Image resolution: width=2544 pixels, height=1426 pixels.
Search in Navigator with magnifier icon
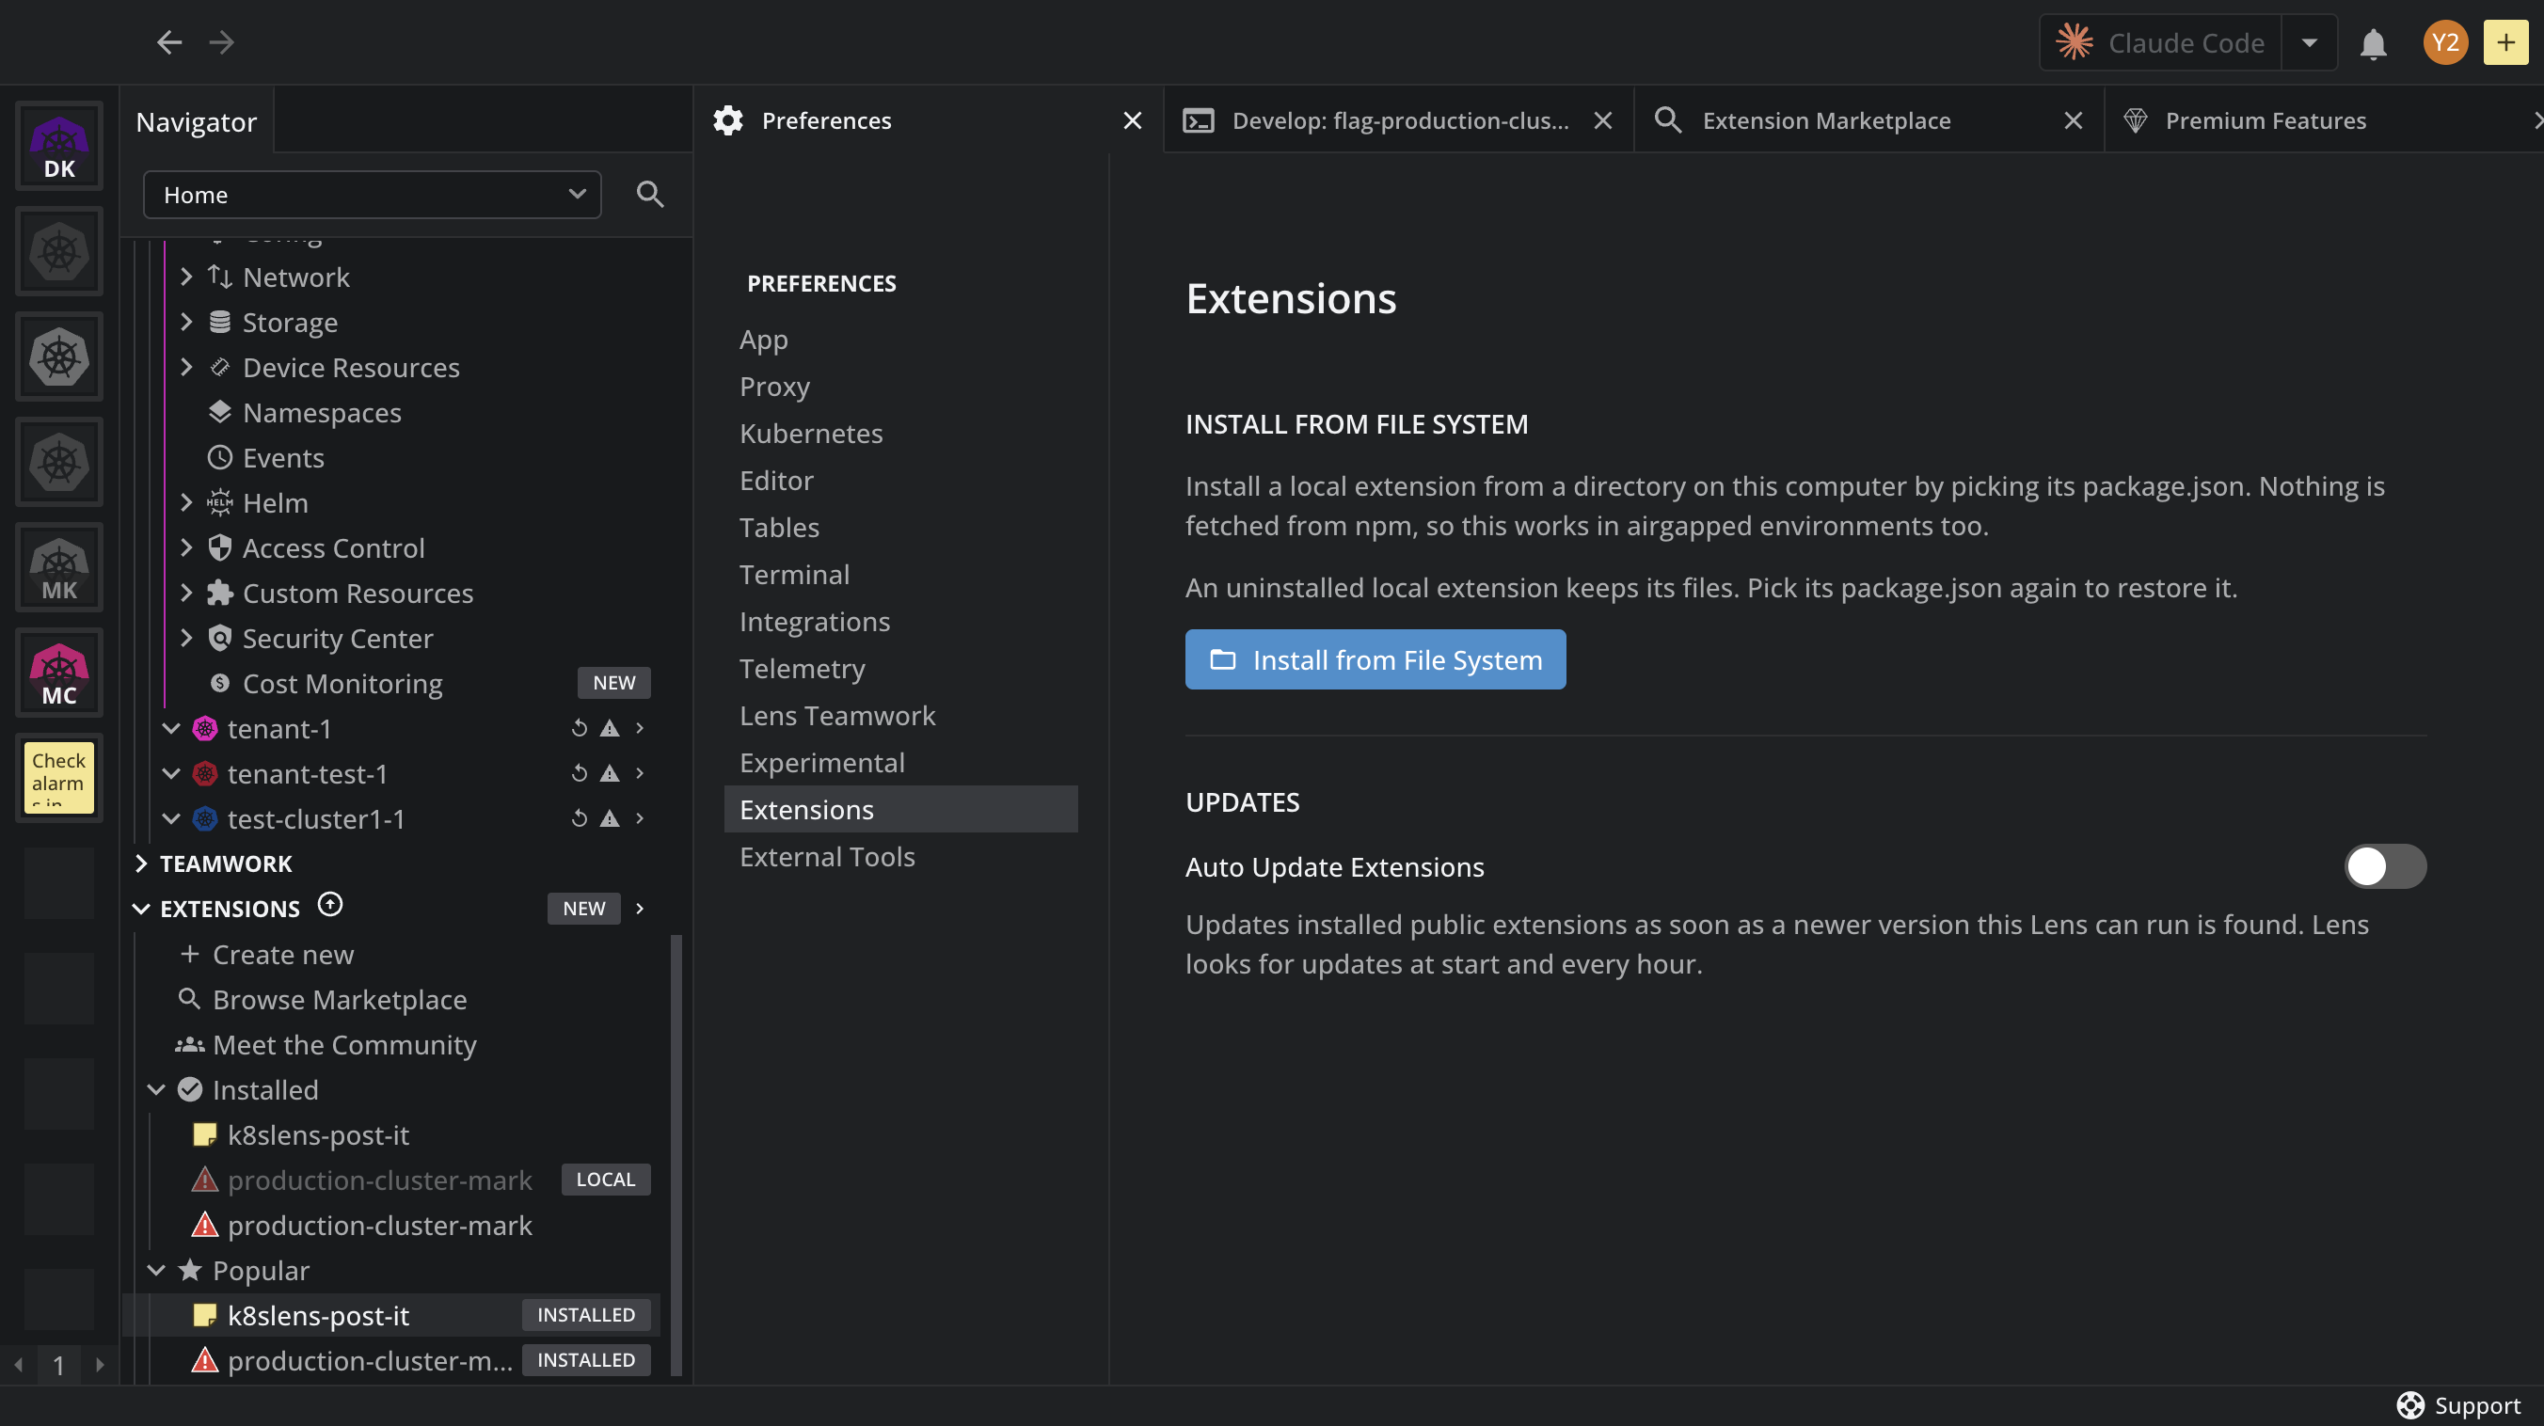coord(650,194)
